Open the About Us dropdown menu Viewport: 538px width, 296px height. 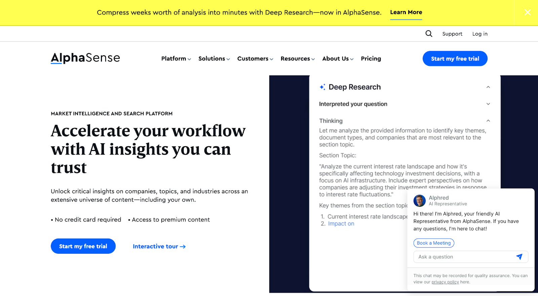tap(338, 59)
